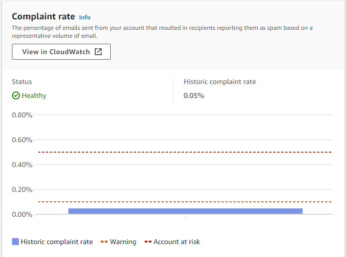
Task: Click the 0.00% y-axis label
Action: click(22, 214)
